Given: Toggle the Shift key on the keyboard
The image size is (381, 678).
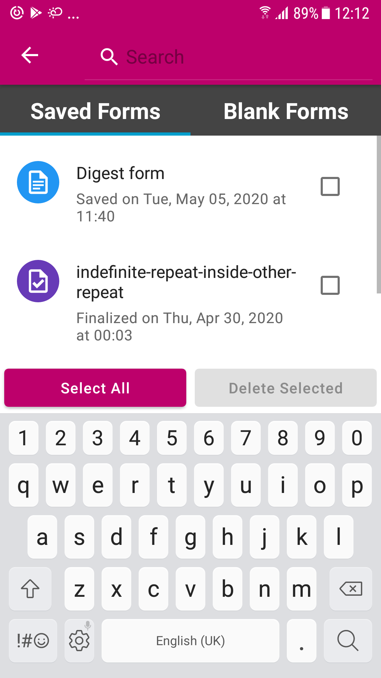Looking at the screenshot, I should [x=30, y=589].
